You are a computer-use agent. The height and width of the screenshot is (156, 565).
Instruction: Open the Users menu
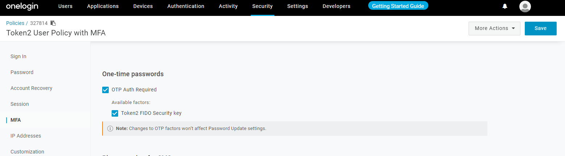coord(65,6)
